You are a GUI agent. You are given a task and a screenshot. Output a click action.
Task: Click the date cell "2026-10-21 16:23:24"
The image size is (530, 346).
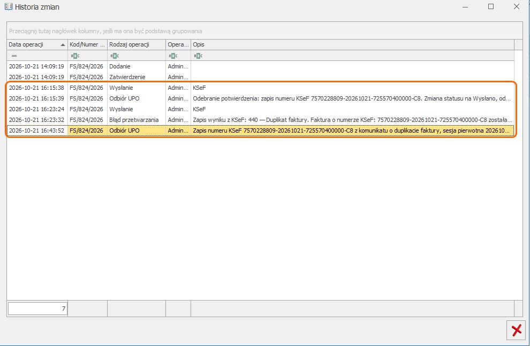(x=37, y=109)
